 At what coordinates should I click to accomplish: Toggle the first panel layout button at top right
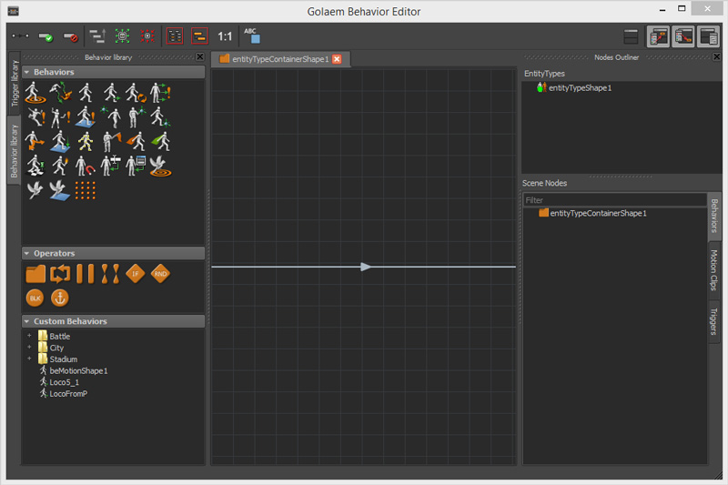[x=658, y=36]
